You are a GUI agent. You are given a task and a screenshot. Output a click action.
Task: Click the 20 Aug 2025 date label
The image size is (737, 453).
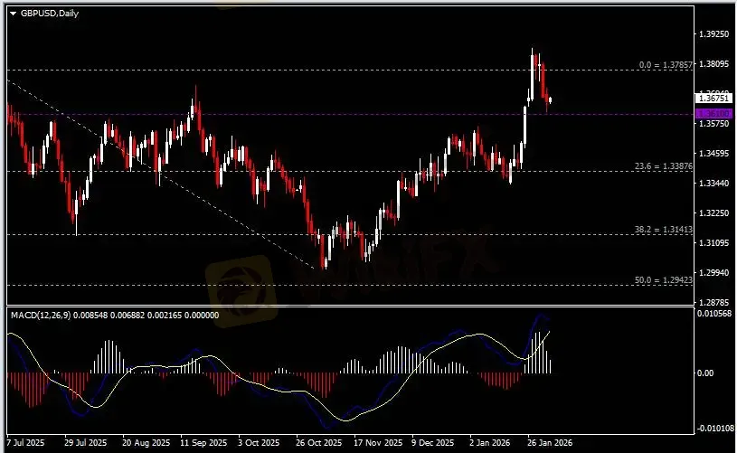146,443
